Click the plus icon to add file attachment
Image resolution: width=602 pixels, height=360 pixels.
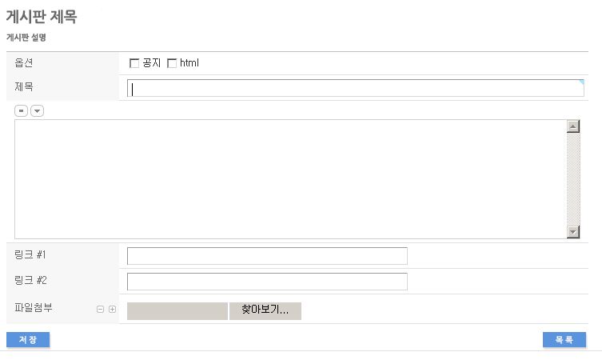pos(112,310)
